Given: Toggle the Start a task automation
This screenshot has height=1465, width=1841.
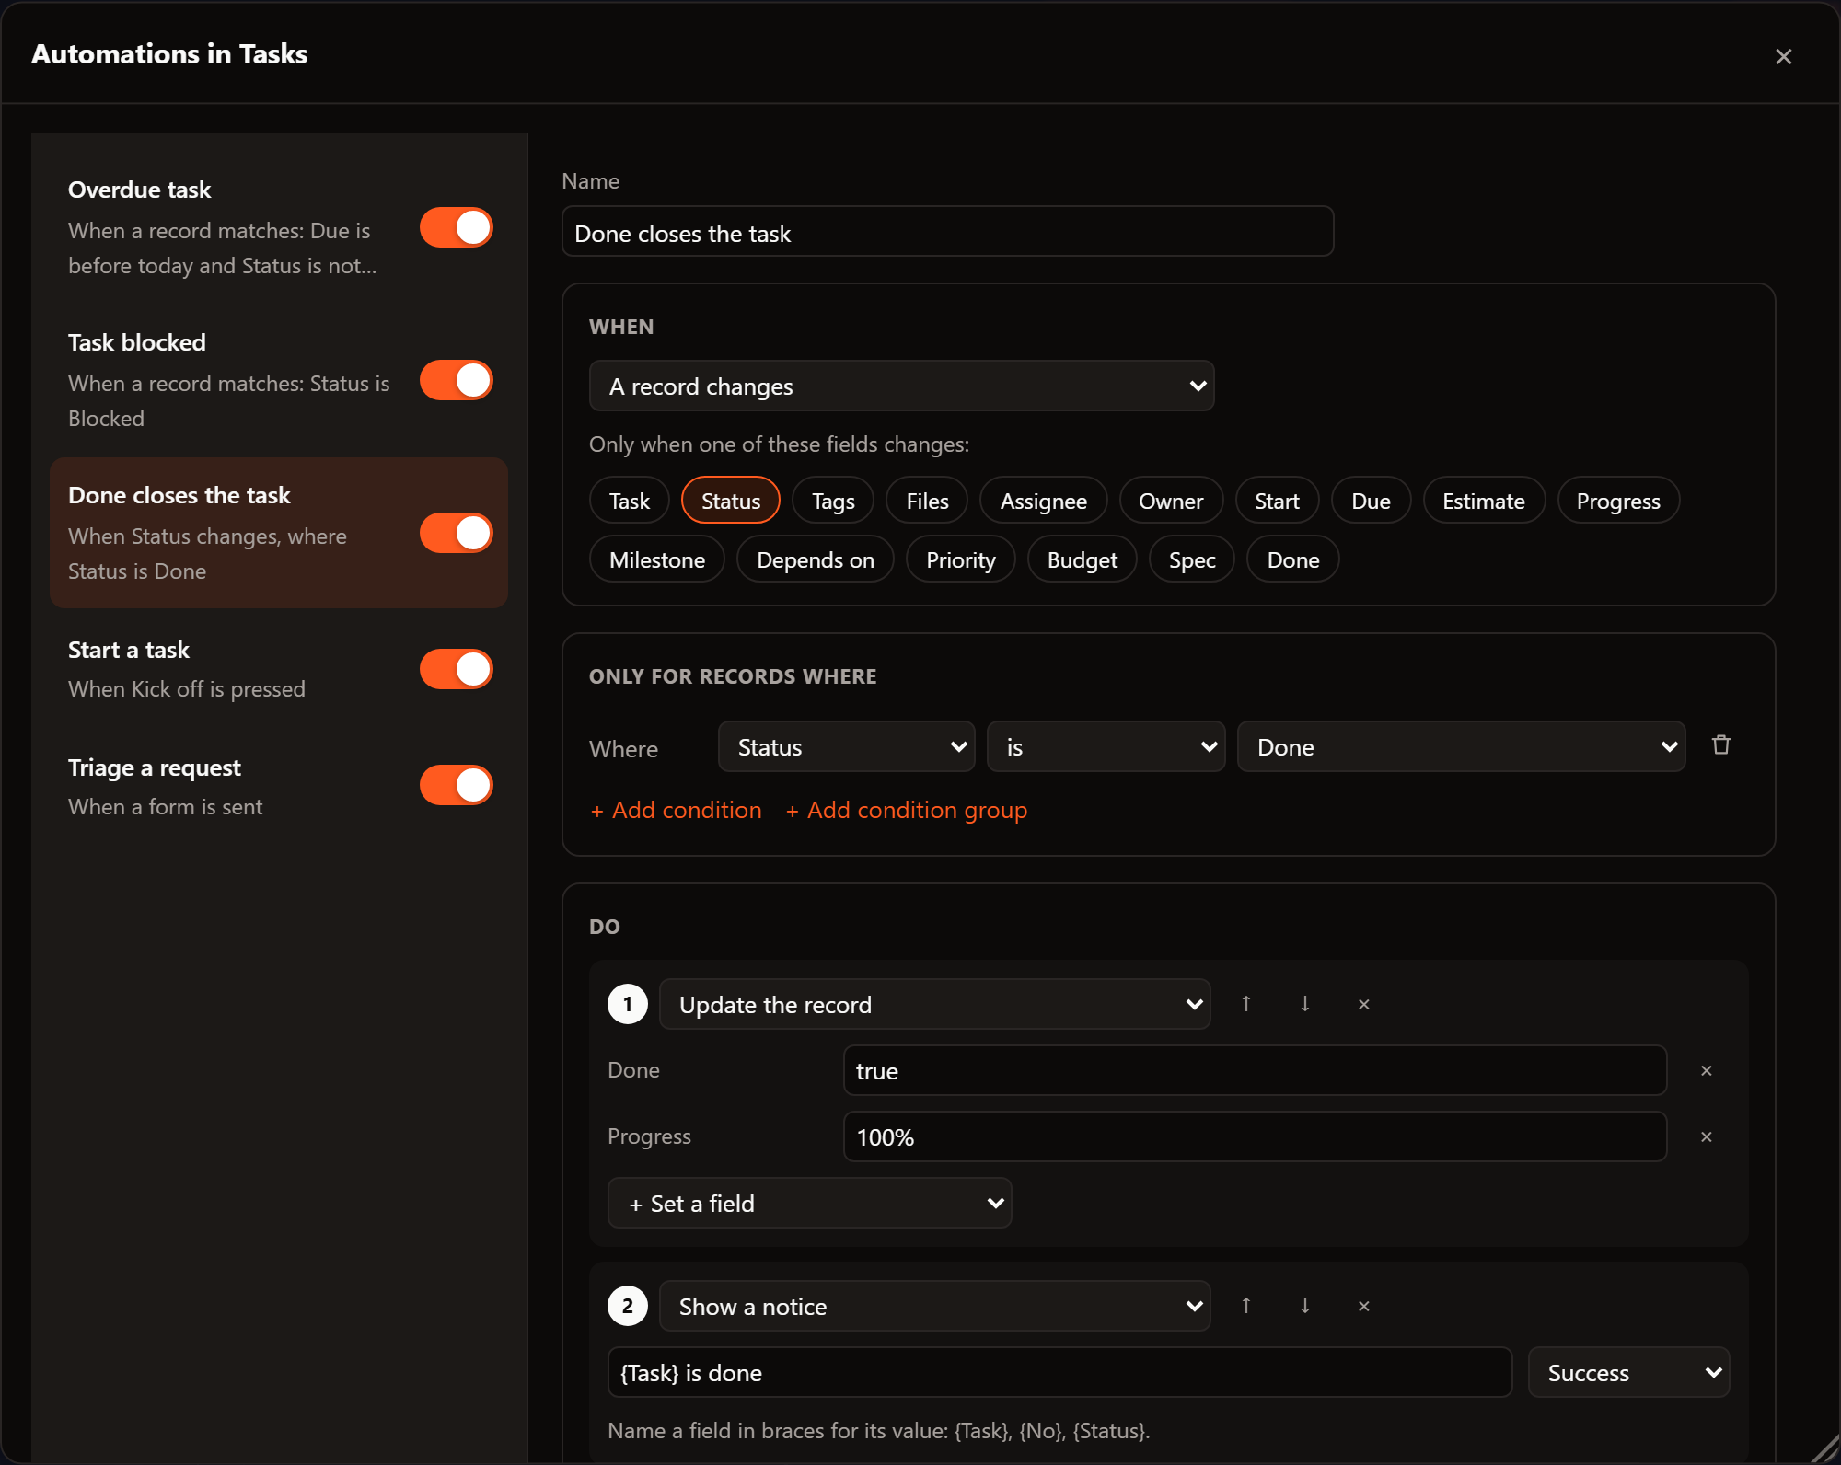Looking at the screenshot, I should click(457, 669).
